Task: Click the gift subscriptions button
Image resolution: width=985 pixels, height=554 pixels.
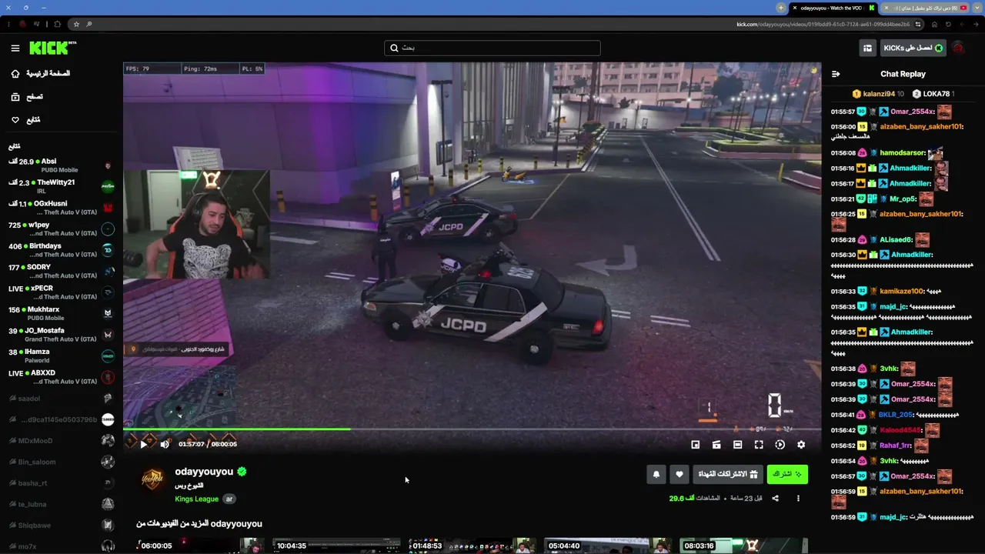Action: pyautogui.click(x=727, y=474)
